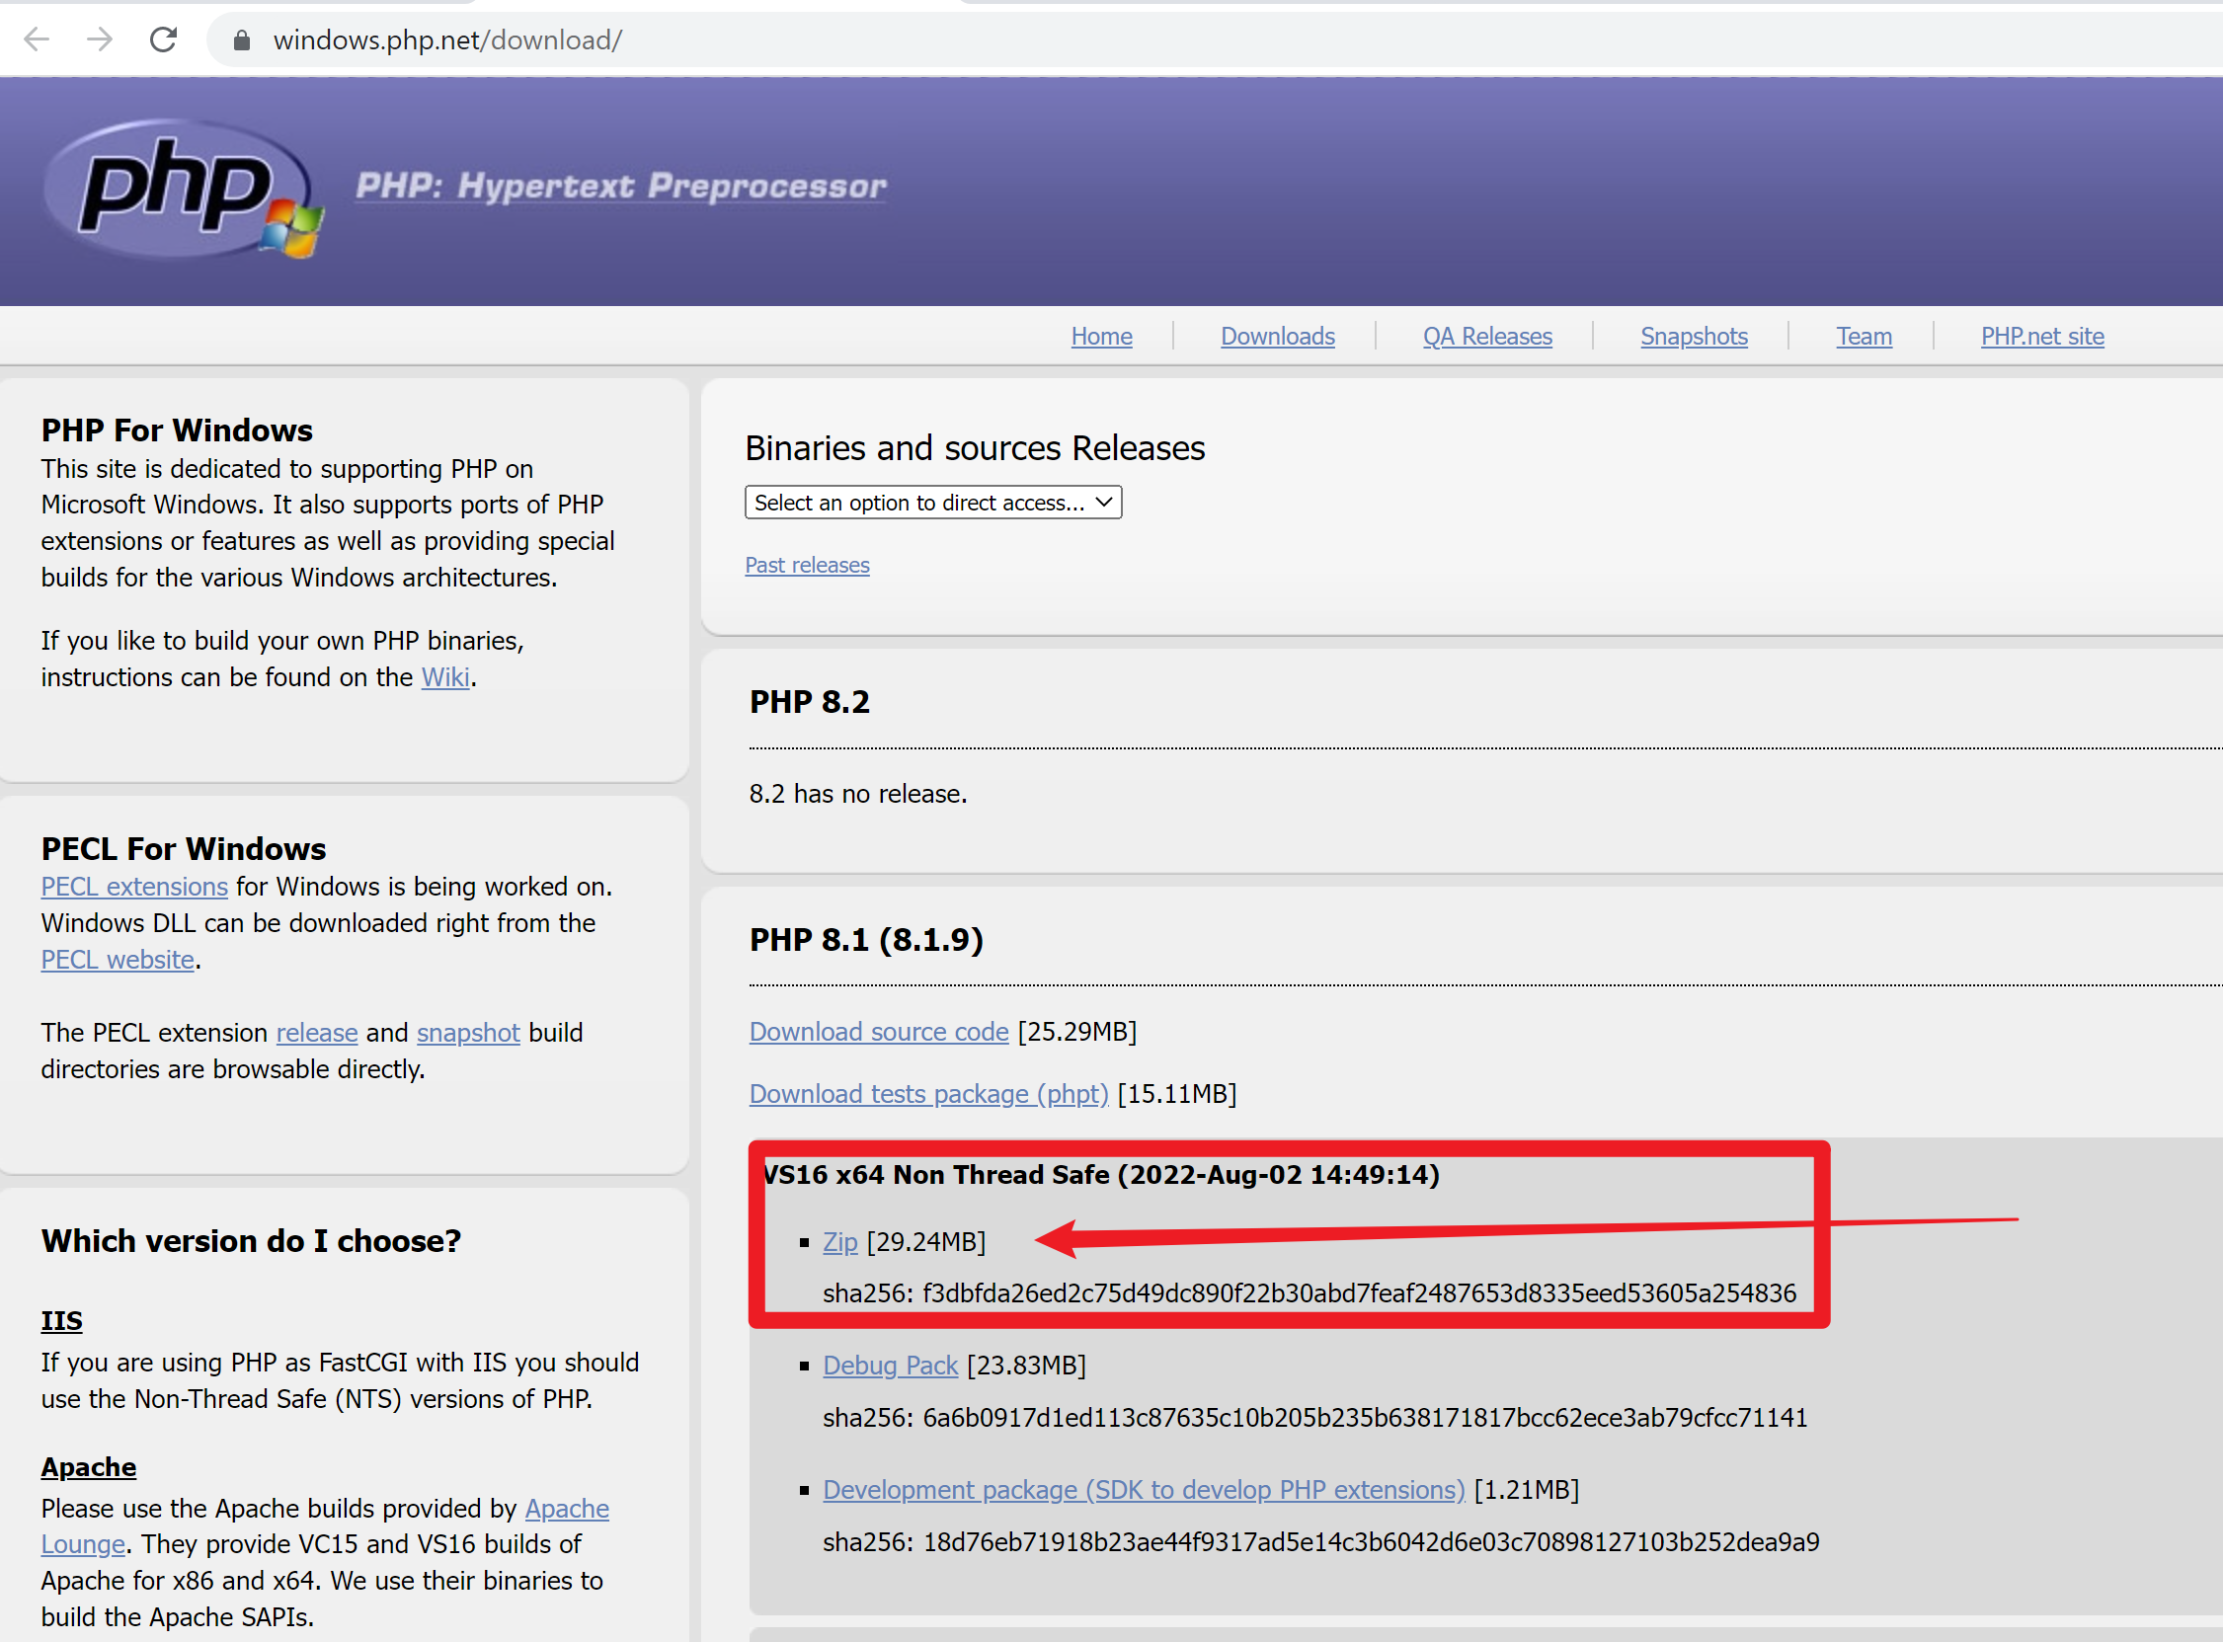This screenshot has width=2223, height=1642.
Task: Click the padlock site security icon
Action: 241,39
